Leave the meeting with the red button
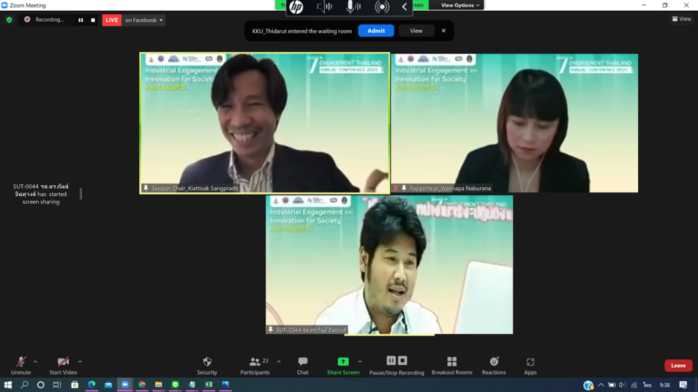The height and width of the screenshot is (392, 698). coord(678,365)
